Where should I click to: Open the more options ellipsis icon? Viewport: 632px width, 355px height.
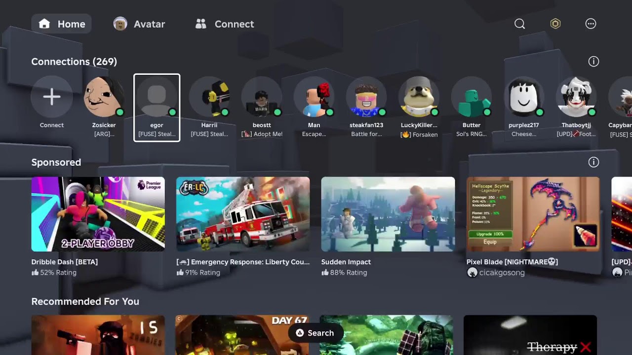pyautogui.click(x=591, y=24)
